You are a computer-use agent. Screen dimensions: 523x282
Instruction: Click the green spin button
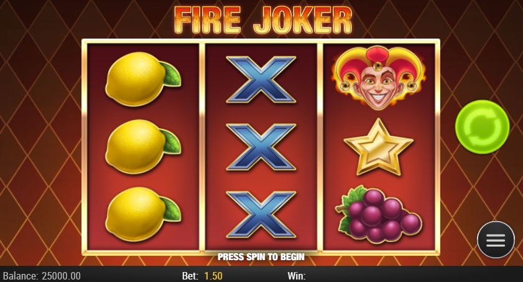[483, 127]
